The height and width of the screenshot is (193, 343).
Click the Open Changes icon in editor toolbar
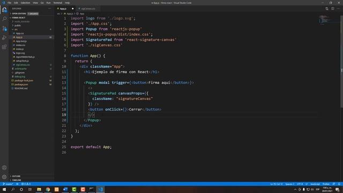[x=327, y=9]
